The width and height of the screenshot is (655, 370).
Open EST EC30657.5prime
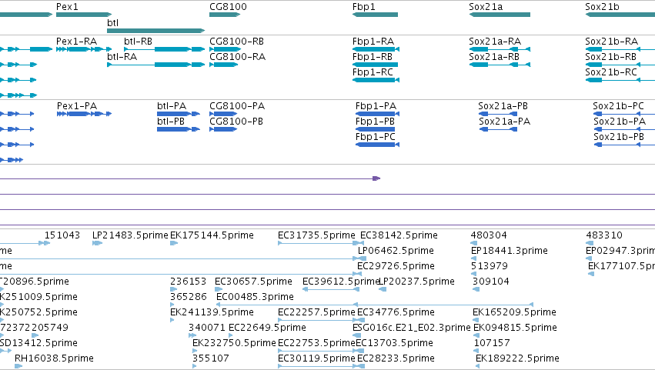click(x=253, y=282)
